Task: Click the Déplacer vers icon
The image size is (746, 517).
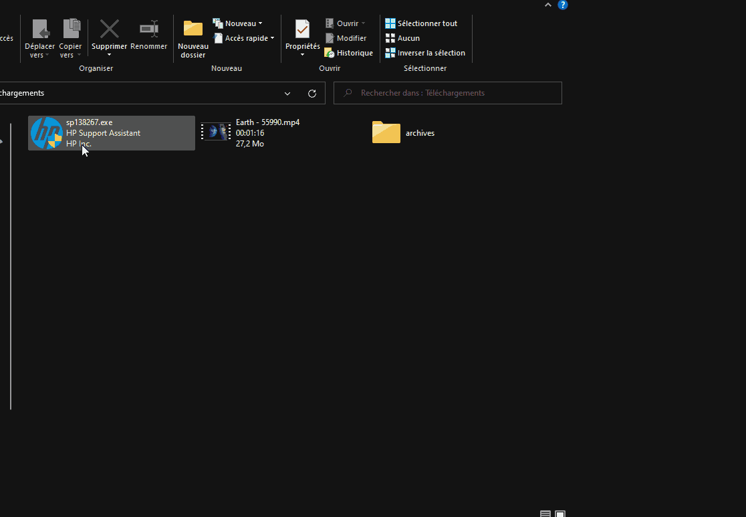Action: coord(40,29)
